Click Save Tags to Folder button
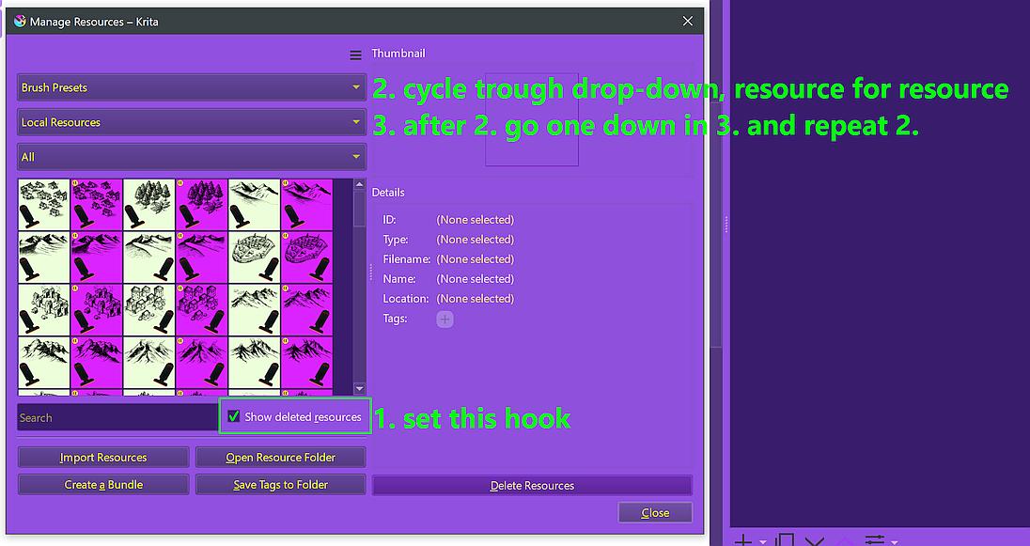 [x=280, y=484]
